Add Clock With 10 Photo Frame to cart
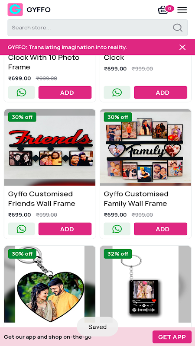This screenshot has width=195, height=346. tap(65, 93)
